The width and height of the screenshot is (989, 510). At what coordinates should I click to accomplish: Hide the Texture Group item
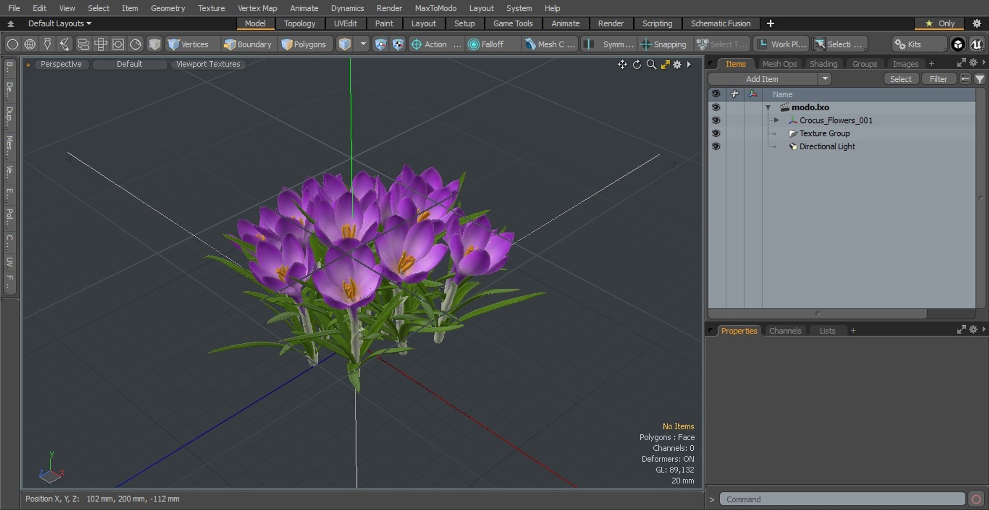[716, 133]
